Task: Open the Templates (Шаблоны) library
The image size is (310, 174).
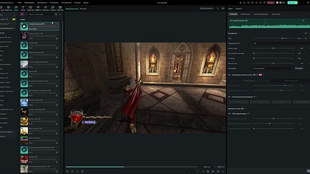Action: [x=60, y=7]
